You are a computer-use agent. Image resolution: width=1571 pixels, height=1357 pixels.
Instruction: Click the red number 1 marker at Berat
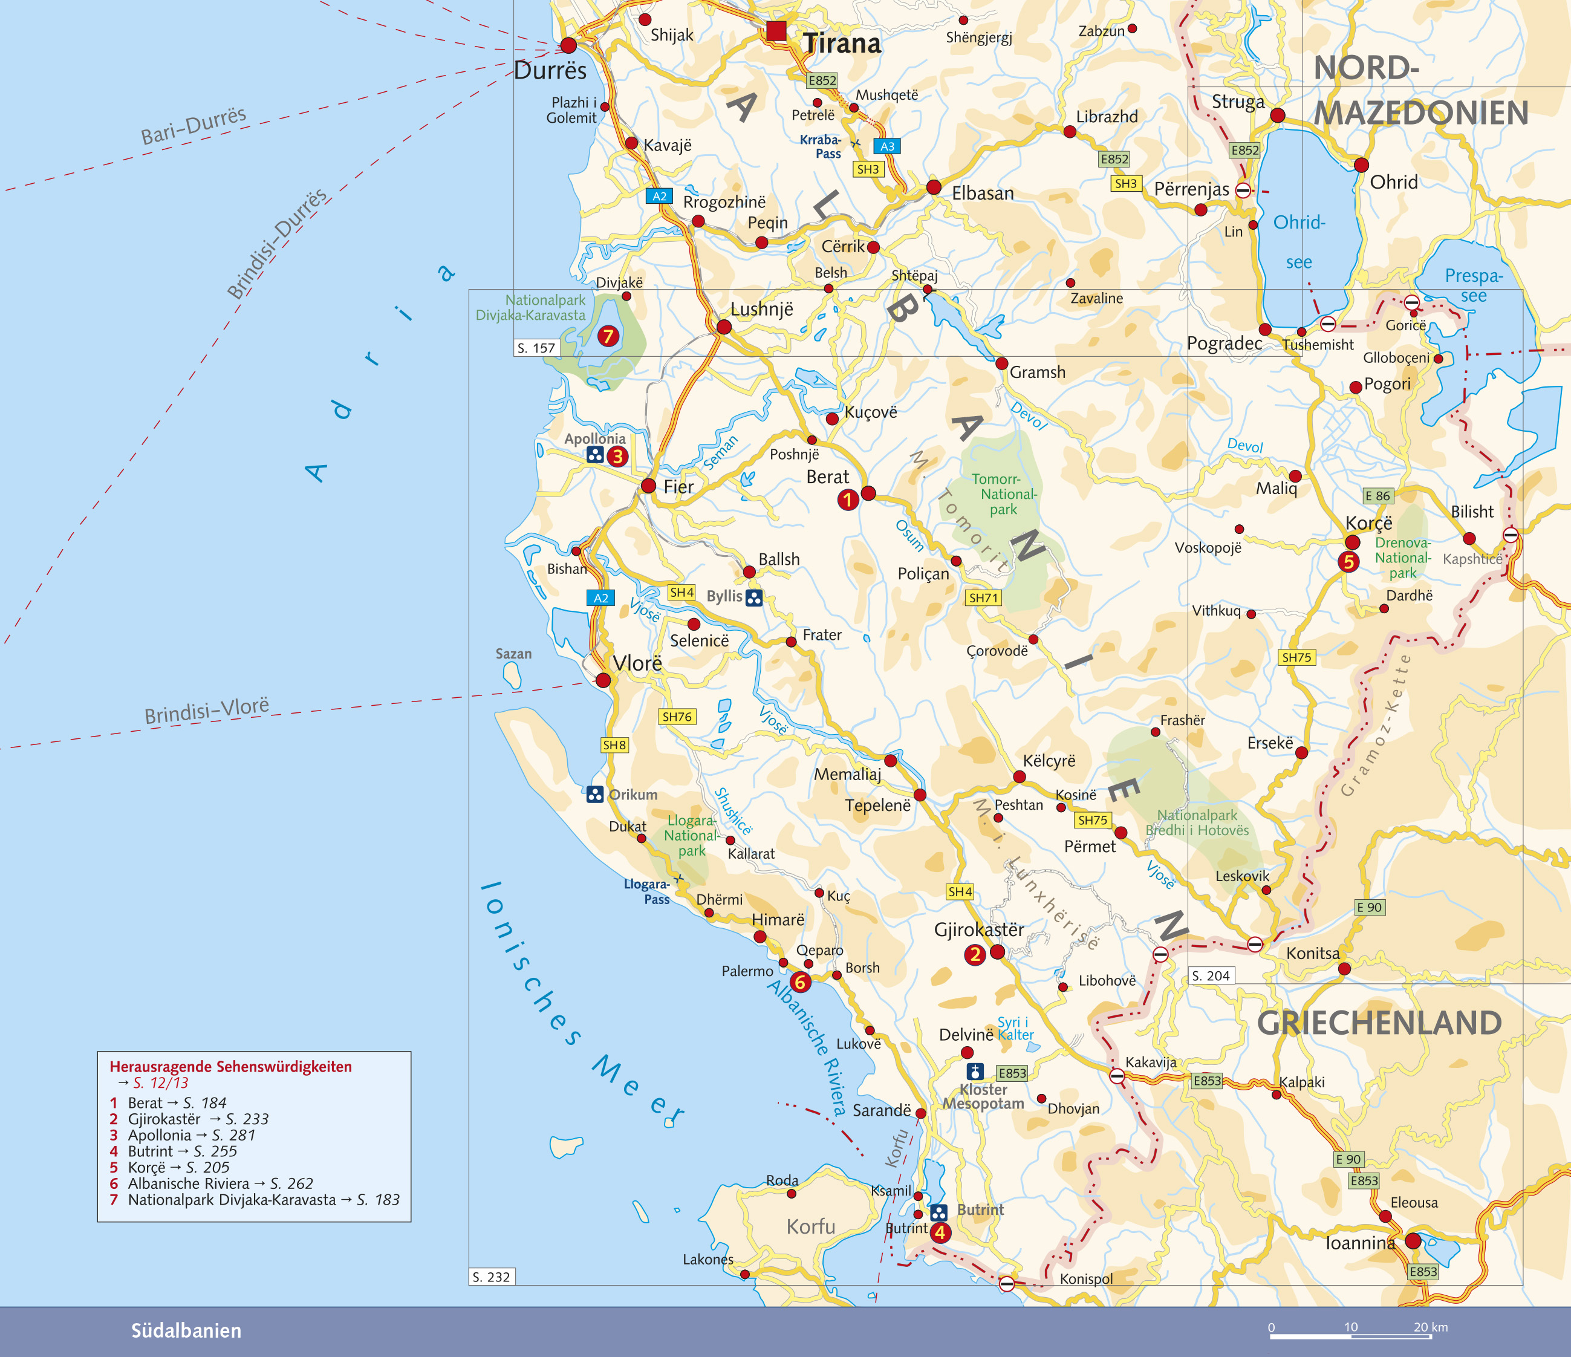[x=848, y=500]
